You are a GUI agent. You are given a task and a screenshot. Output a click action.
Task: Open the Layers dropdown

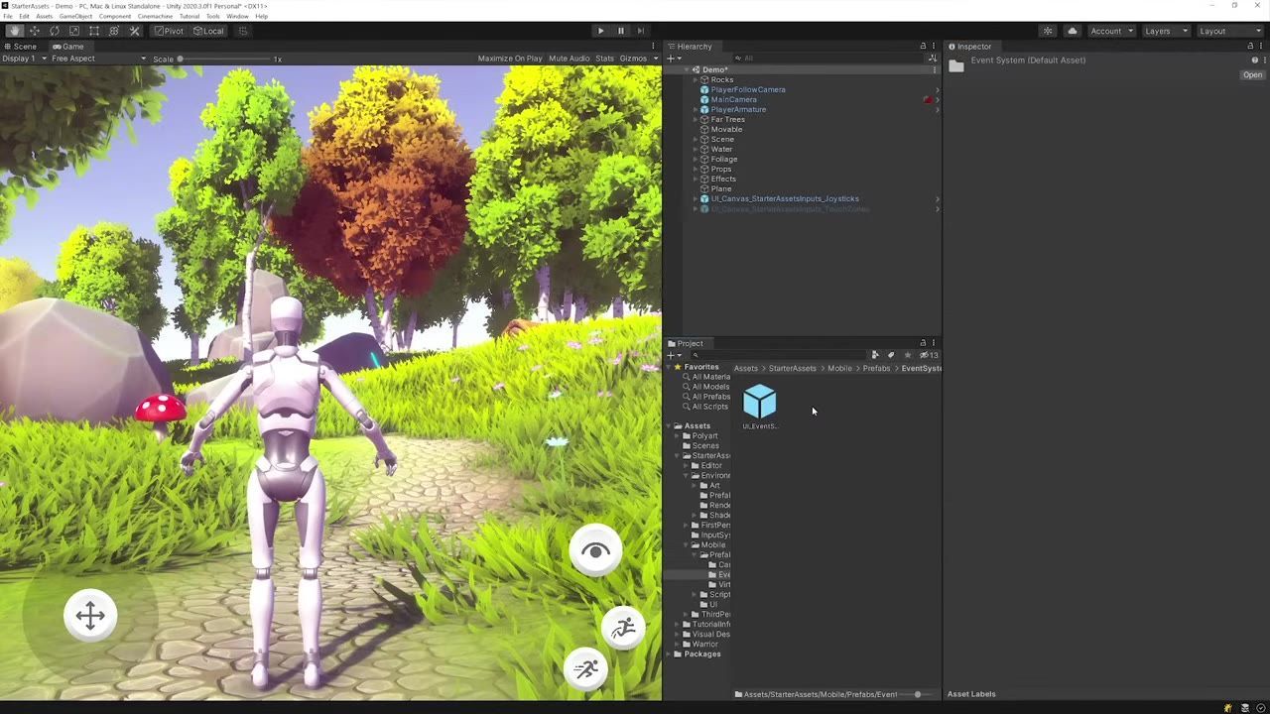click(1166, 31)
